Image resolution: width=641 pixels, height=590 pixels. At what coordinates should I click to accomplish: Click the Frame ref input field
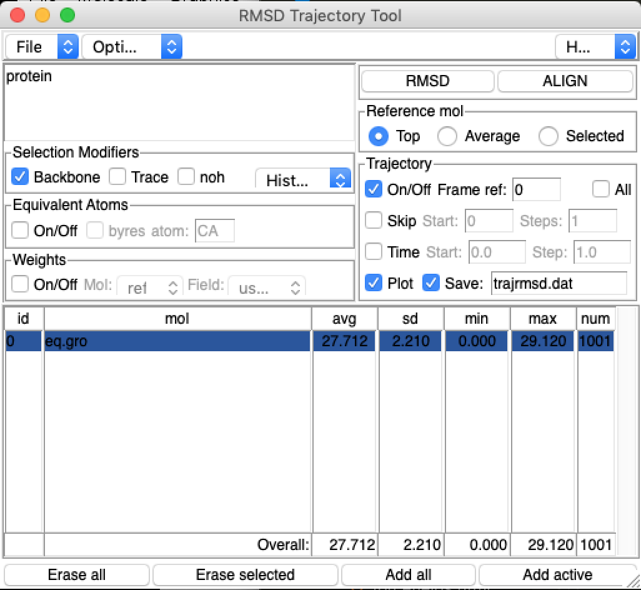pos(536,189)
